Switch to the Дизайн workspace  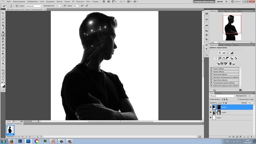pos(220,2)
